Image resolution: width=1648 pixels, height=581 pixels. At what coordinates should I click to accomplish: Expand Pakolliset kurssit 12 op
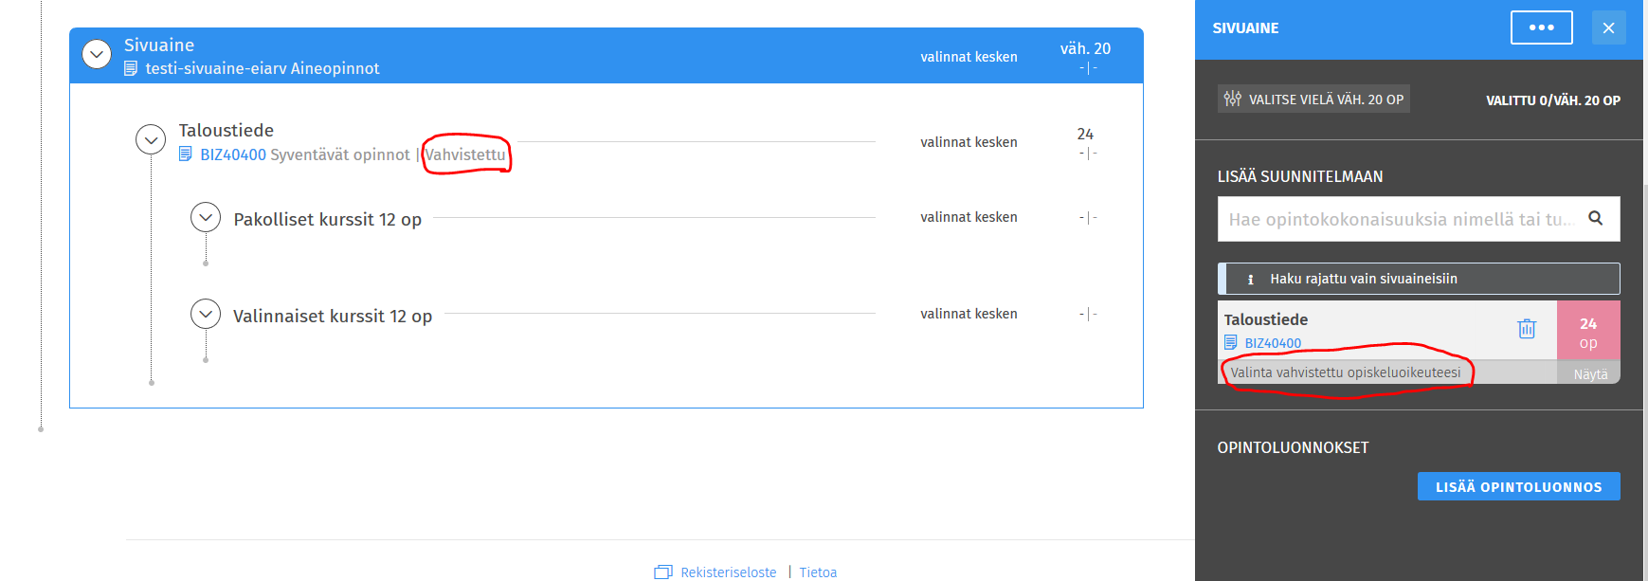[x=206, y=218]
